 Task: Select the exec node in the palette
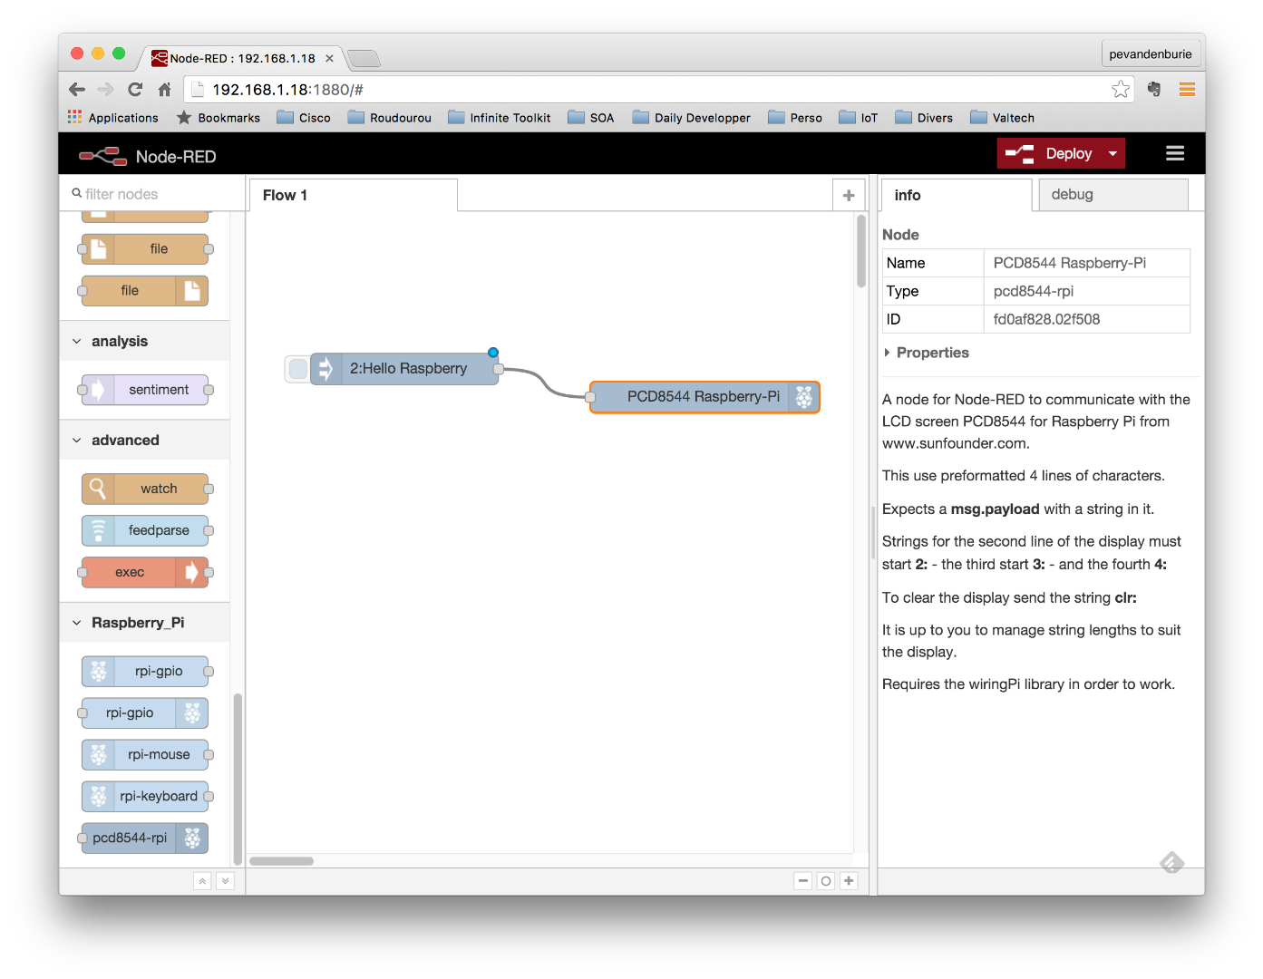point(143,572)
